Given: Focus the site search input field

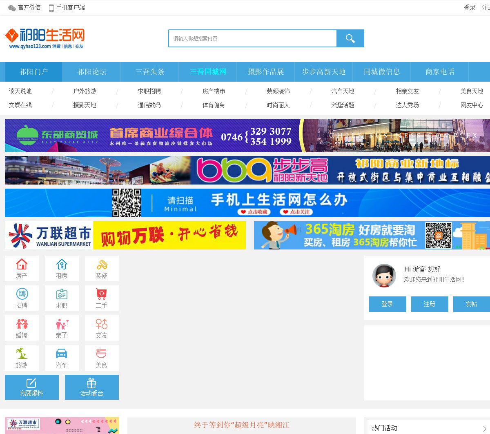Looking at the screenshot, I should (252, 38).
